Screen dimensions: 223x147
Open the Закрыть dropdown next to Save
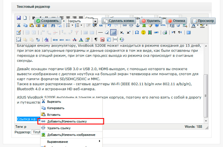[x=95, y=21]
